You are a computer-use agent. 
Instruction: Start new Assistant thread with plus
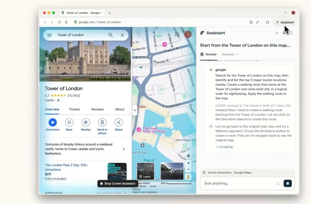click(277, 33)
